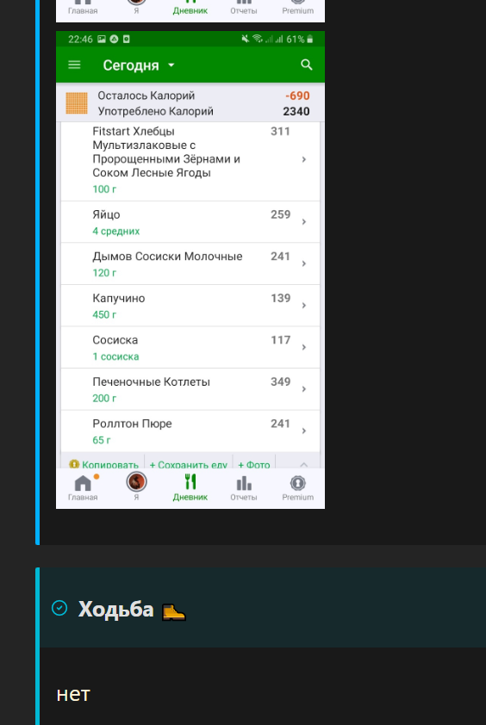This screenshot has height=725, width=486.
Task: Open the hamburger menu icon
Action: (x=74, y=65)
